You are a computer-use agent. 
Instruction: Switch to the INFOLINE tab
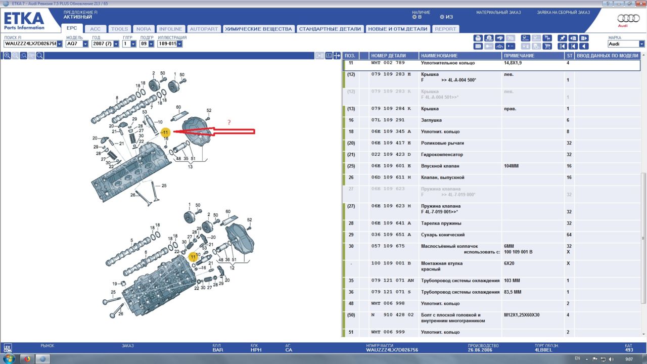click(170, 29)
